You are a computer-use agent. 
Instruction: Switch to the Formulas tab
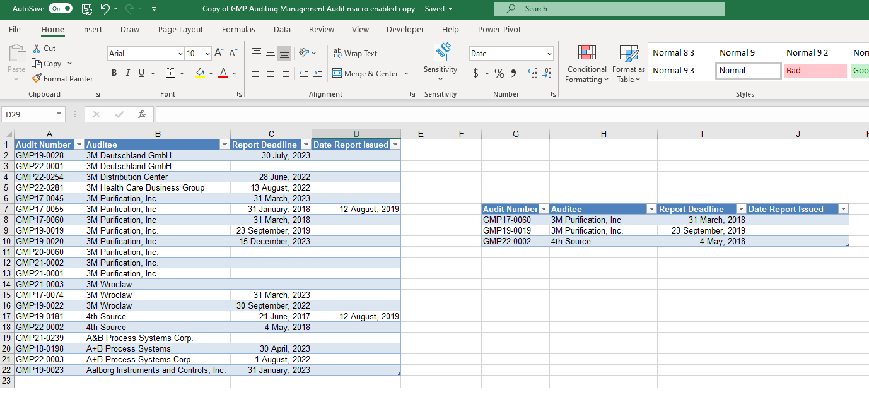(x=238, y=29)
